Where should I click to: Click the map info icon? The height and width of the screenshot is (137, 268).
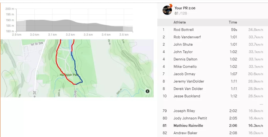click(148, 91)
